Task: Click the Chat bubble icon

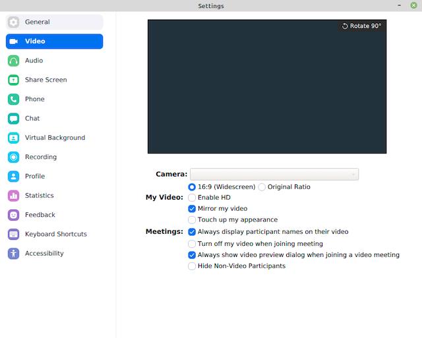Action: coord(13,119)
